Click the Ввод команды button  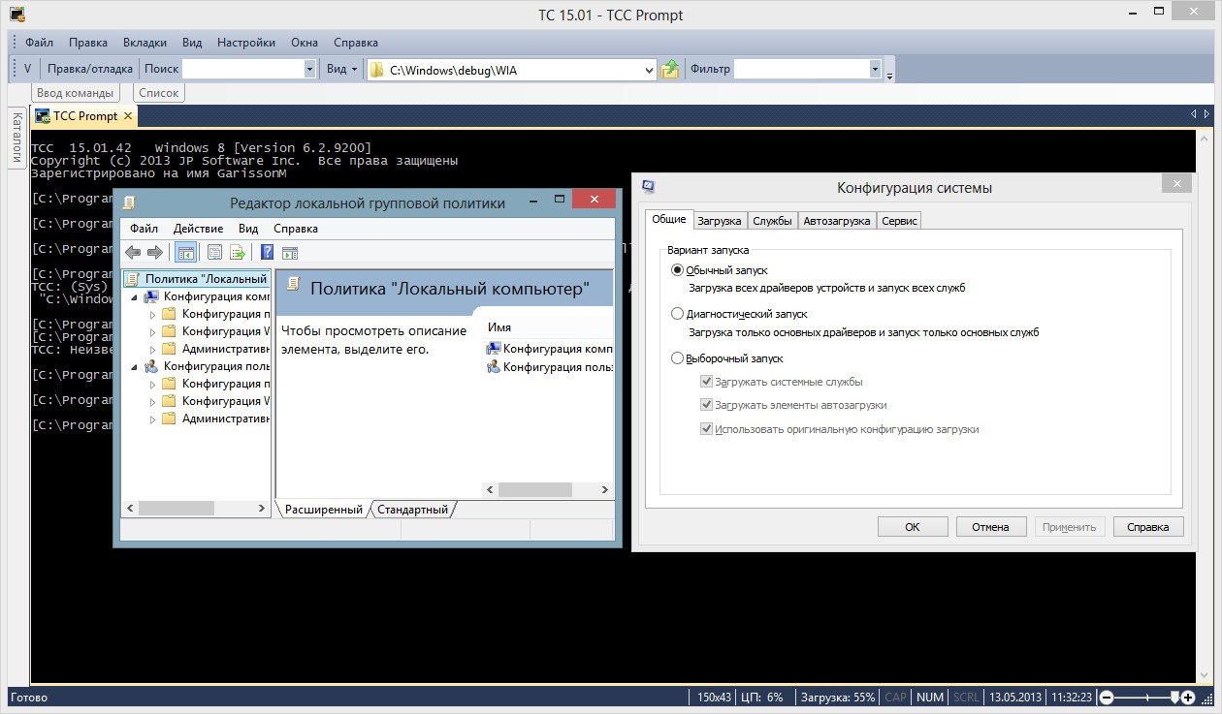(76, 93)
